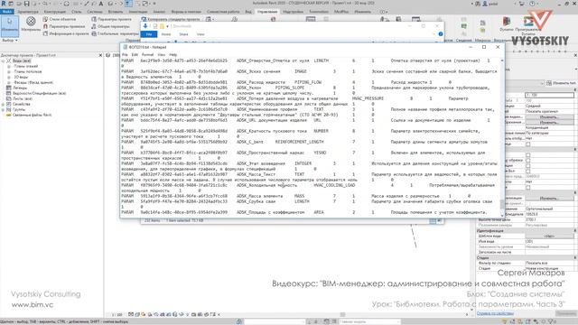Click Копировать стандарты проекта button
Image resolution: width=578 pixels, height=325 pixels.
click(171, 19)
